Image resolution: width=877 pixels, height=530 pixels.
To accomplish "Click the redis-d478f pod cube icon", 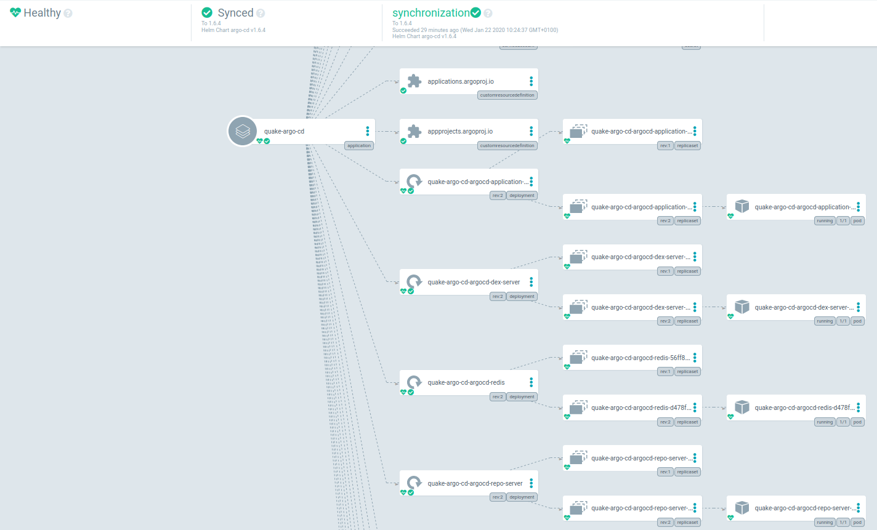I will [742, 407].
